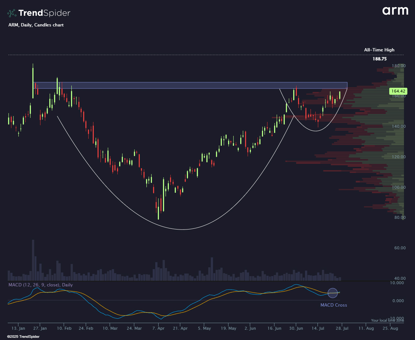Click the 19. May date label
The width and height of the screenshot is (415, 340).
(228, 328)
